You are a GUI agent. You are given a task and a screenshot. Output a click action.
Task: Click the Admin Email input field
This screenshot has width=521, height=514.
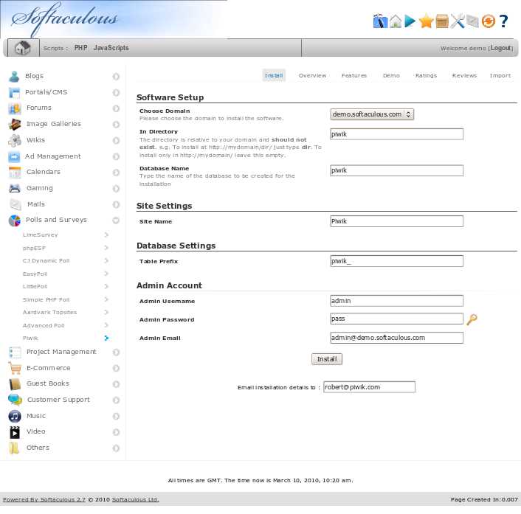click(x=397, y=338)
